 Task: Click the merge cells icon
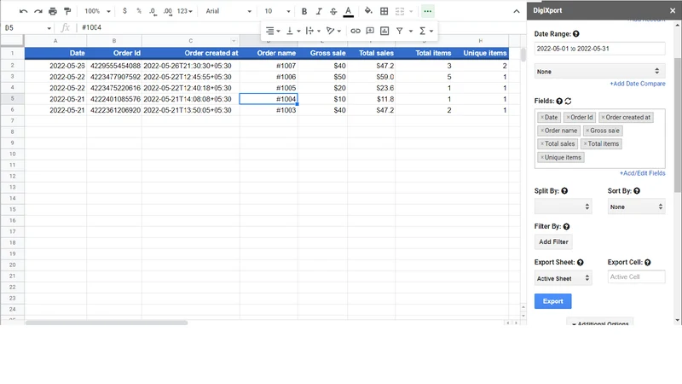click(400, 11)
